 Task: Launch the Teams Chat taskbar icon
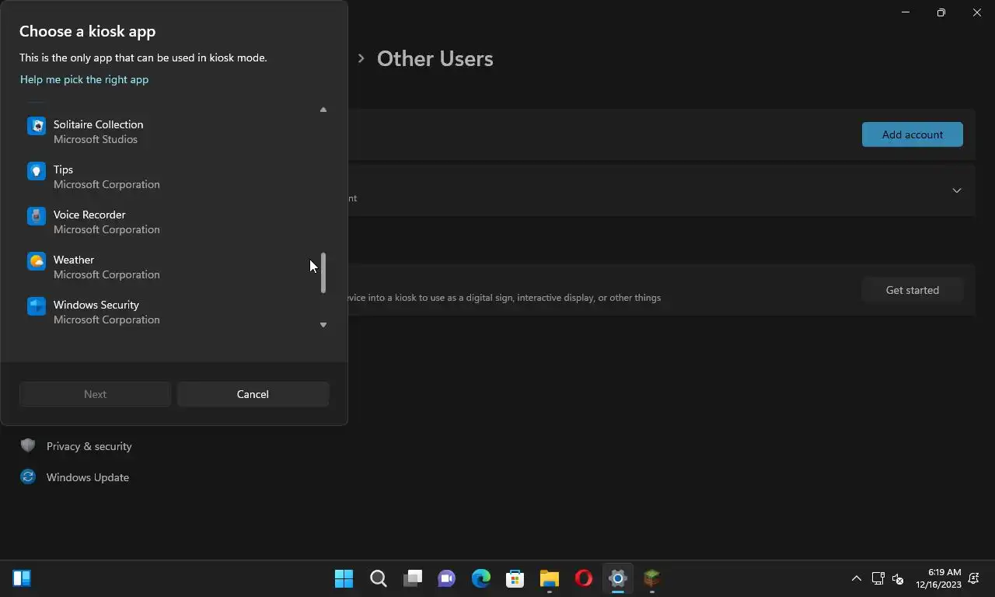[447, 578]
